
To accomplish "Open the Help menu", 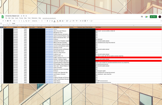I will click(40, 18).
